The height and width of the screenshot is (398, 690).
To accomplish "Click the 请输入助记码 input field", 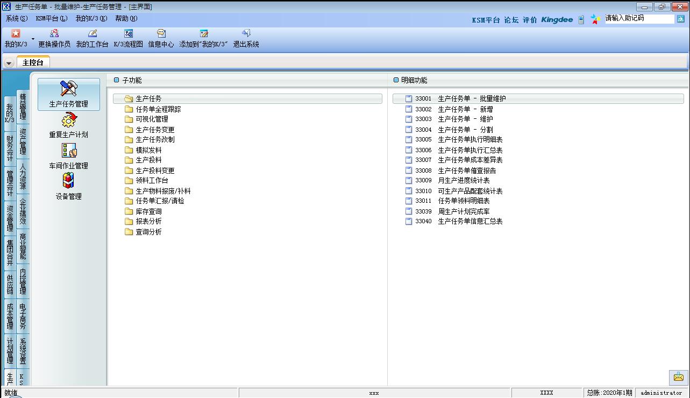I will pos(638,19).
